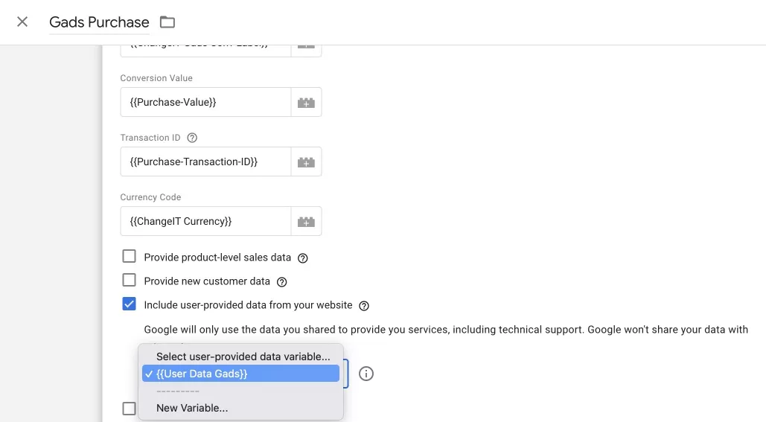Choose {{User Data Gads}} in the dropdown

point(241,374)
